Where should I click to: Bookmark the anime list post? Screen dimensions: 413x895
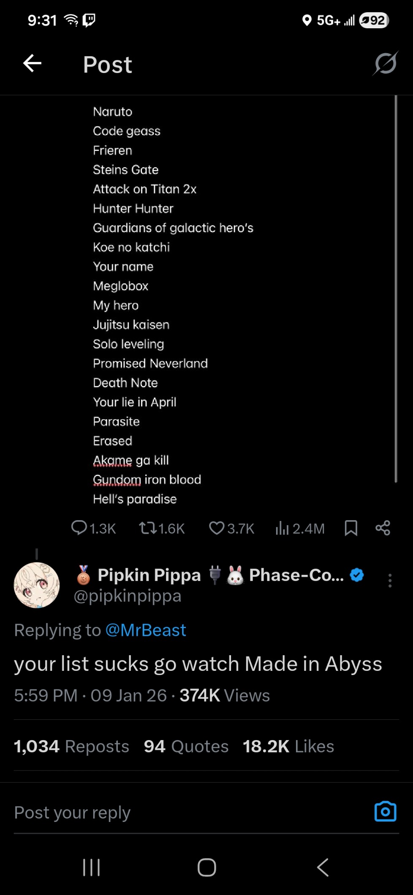point(351,528)
